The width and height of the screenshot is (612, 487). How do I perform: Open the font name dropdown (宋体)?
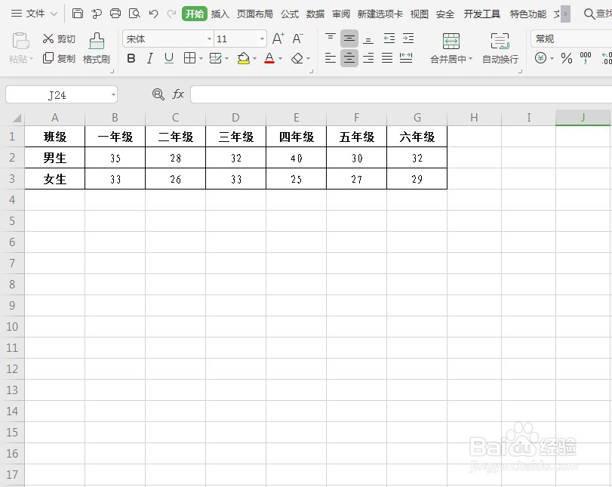(x=210, y=39)
